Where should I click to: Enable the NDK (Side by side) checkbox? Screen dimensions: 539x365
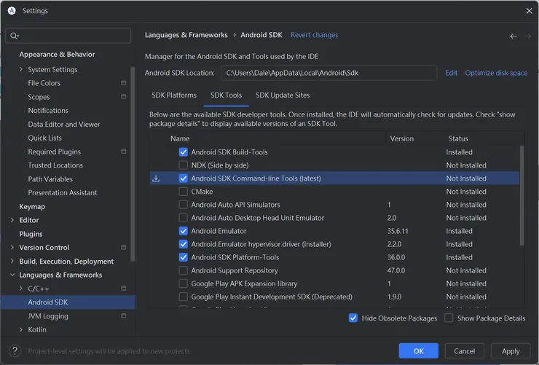point(184,165)
